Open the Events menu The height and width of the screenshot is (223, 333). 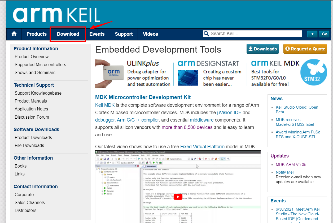tap(97, 34)
